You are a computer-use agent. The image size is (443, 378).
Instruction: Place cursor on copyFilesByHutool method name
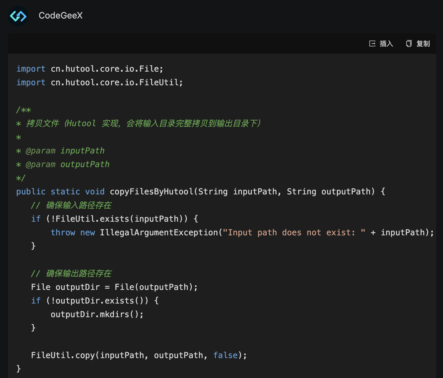(x=151, y=192)
